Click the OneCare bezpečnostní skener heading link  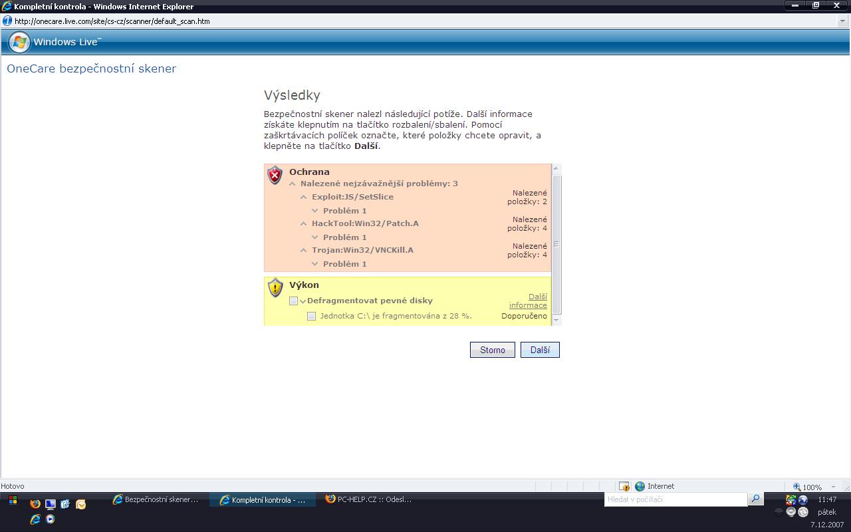[92, 68]
